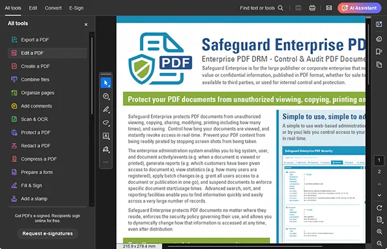Click Request e-signatures button
This screenshot has height=249, width=387.
(x=48, y=234)
